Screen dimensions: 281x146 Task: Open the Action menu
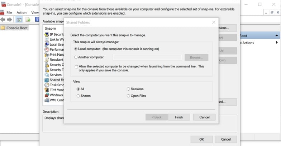[x=22, y=12]
